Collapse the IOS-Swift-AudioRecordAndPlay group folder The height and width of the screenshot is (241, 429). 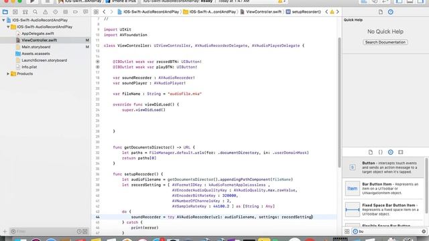pyautogui.click(x=8, y=27)
